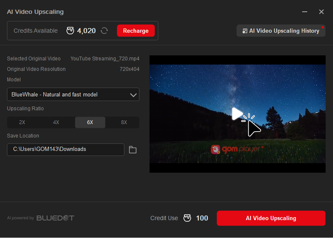Screen dimensions: 333x238
Task: Click the folder icon to browse save location
Action: pyautogui.click(x=132, y=150)
